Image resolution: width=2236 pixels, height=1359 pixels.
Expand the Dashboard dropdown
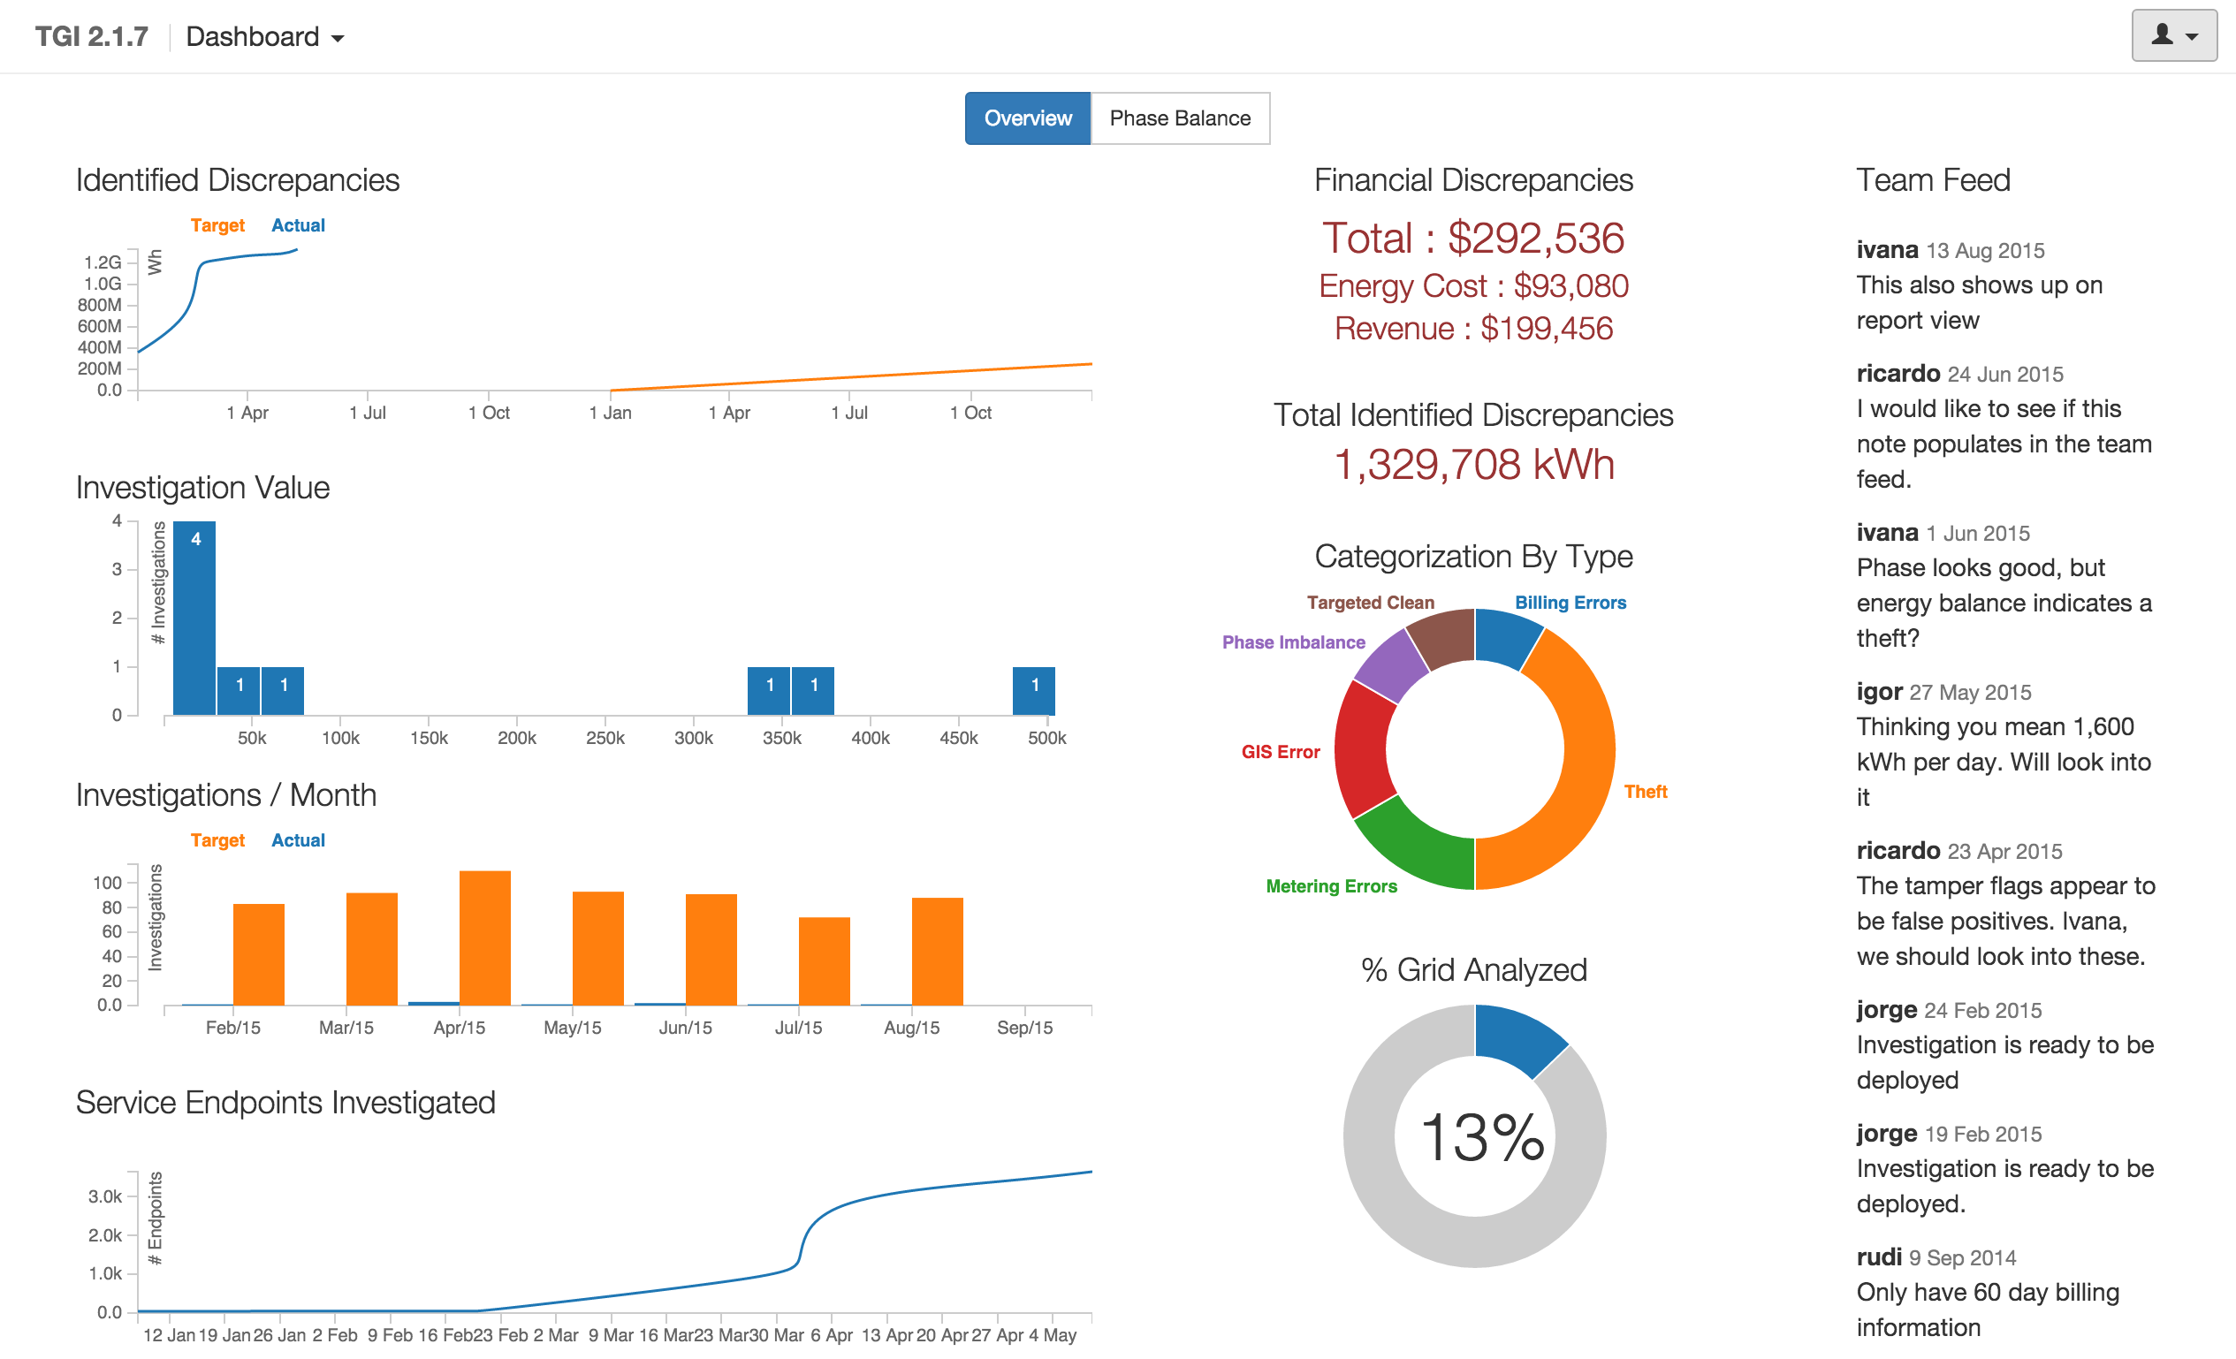pyautogui.click(x=265, y=37)
